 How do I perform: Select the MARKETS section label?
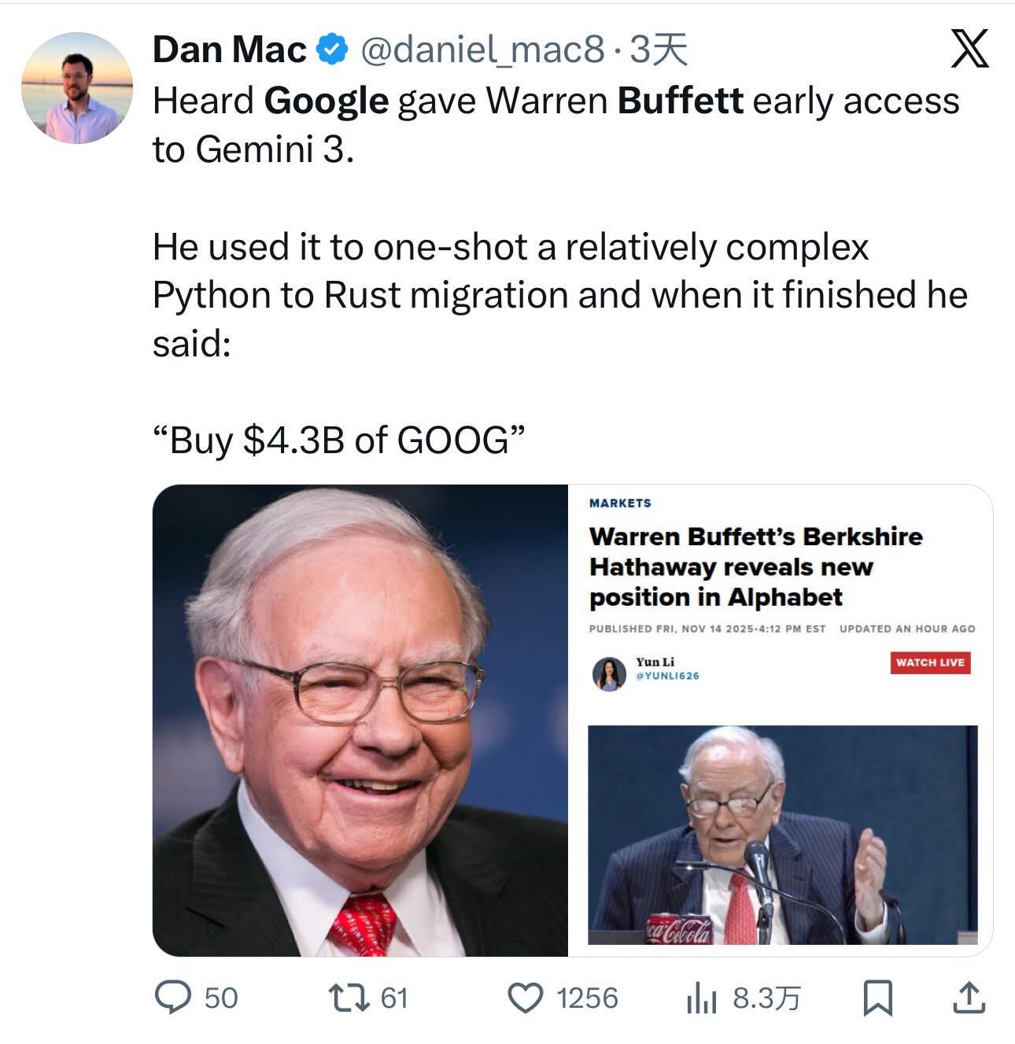[620, 503]
